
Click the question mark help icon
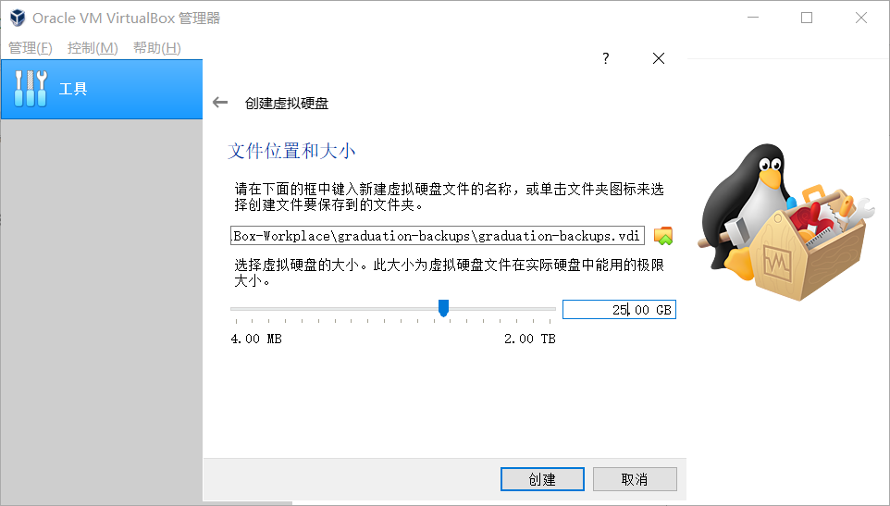(606, 58)
